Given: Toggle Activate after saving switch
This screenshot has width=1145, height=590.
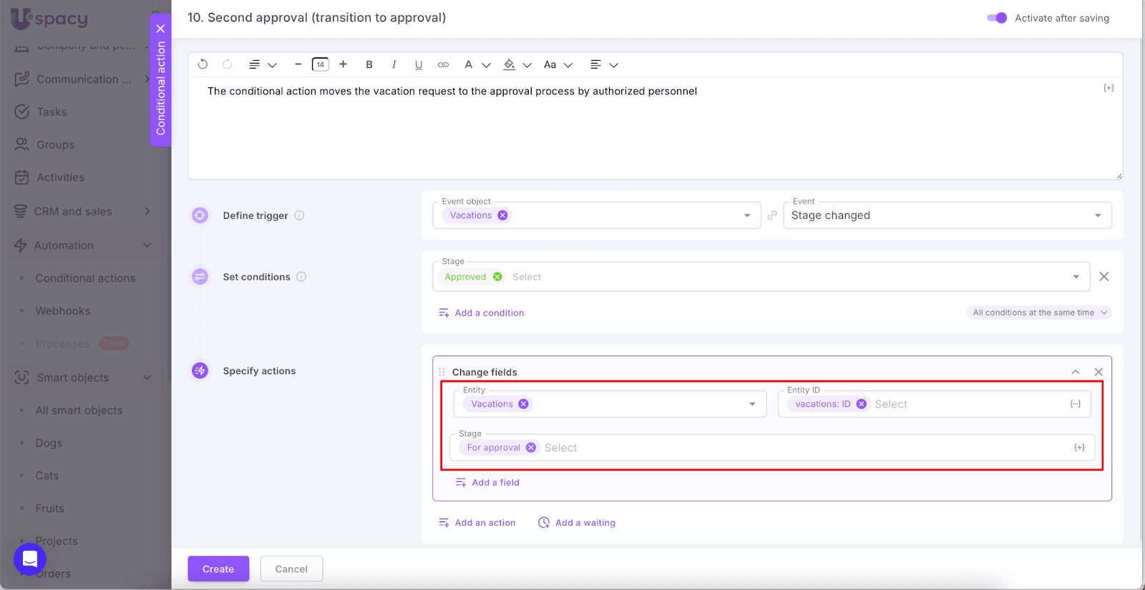Looking at the screenshot, I should click(997, 18).
